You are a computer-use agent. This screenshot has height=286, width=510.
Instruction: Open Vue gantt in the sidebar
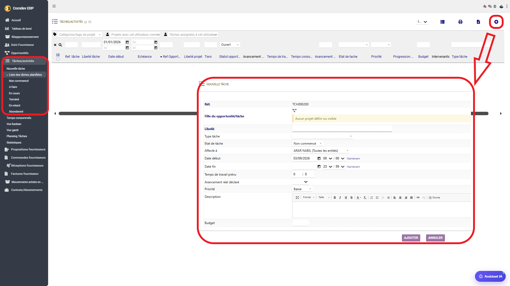[12, 130]
